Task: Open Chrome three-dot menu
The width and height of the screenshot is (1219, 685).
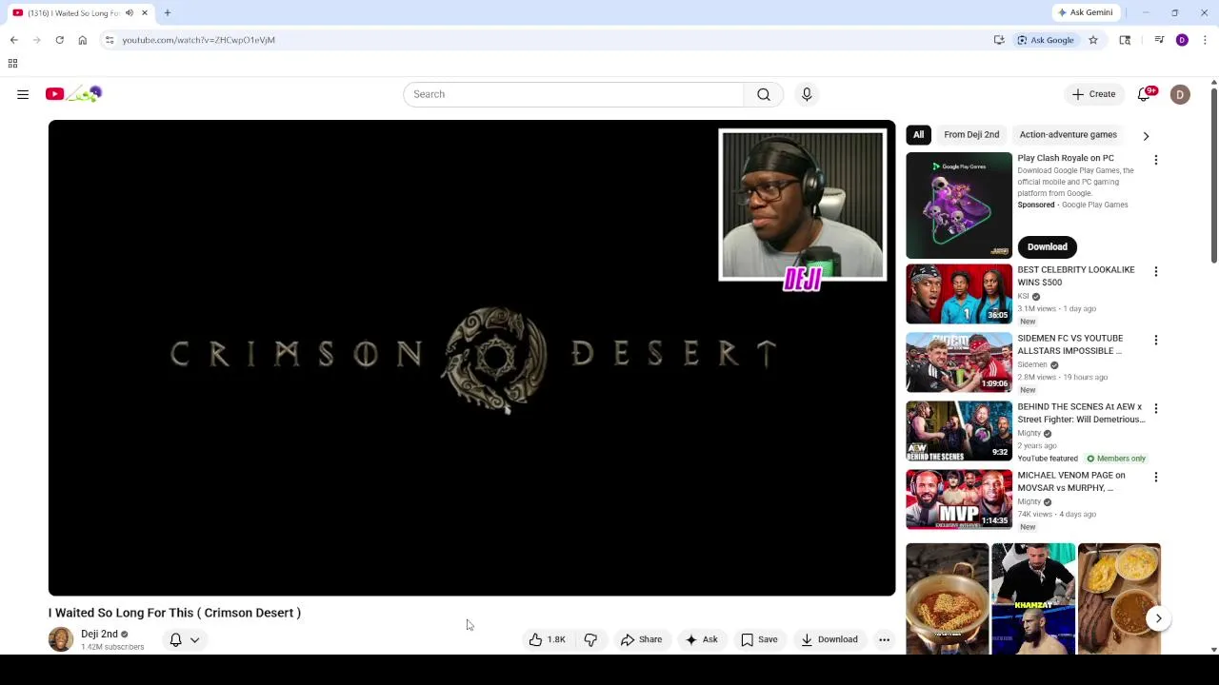Action: coord(1205,40)
